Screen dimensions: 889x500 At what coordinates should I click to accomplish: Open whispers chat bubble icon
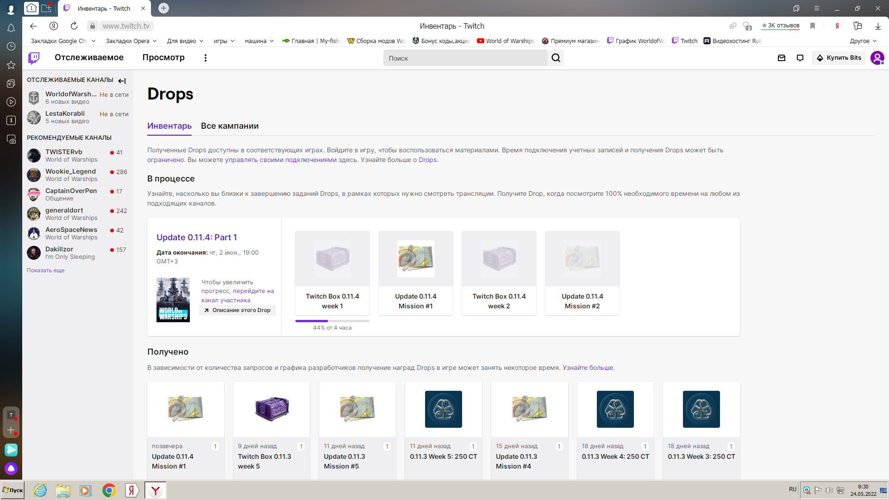click(x=800, y=58)
